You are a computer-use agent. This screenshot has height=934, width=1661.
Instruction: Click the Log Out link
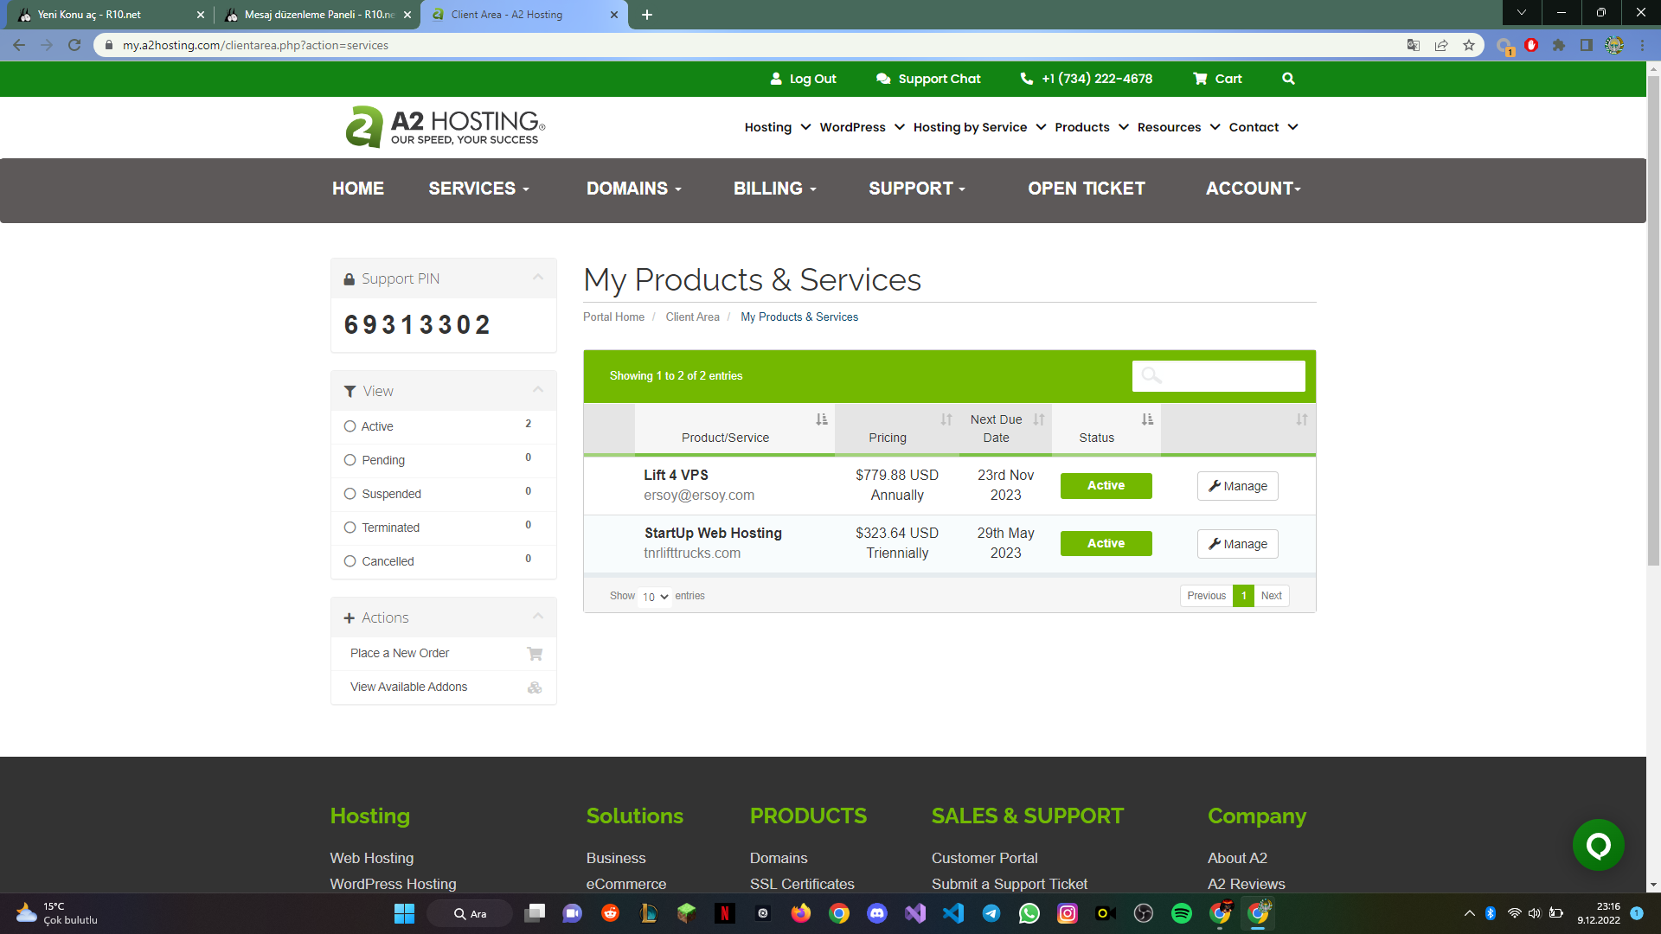pyautogui.click(x=803, y=79)
